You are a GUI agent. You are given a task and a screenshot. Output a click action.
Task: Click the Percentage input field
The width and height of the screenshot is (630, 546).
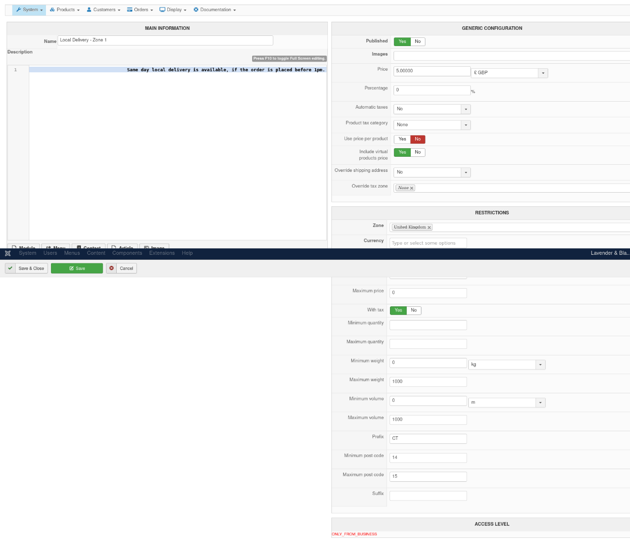click(432, 90)
